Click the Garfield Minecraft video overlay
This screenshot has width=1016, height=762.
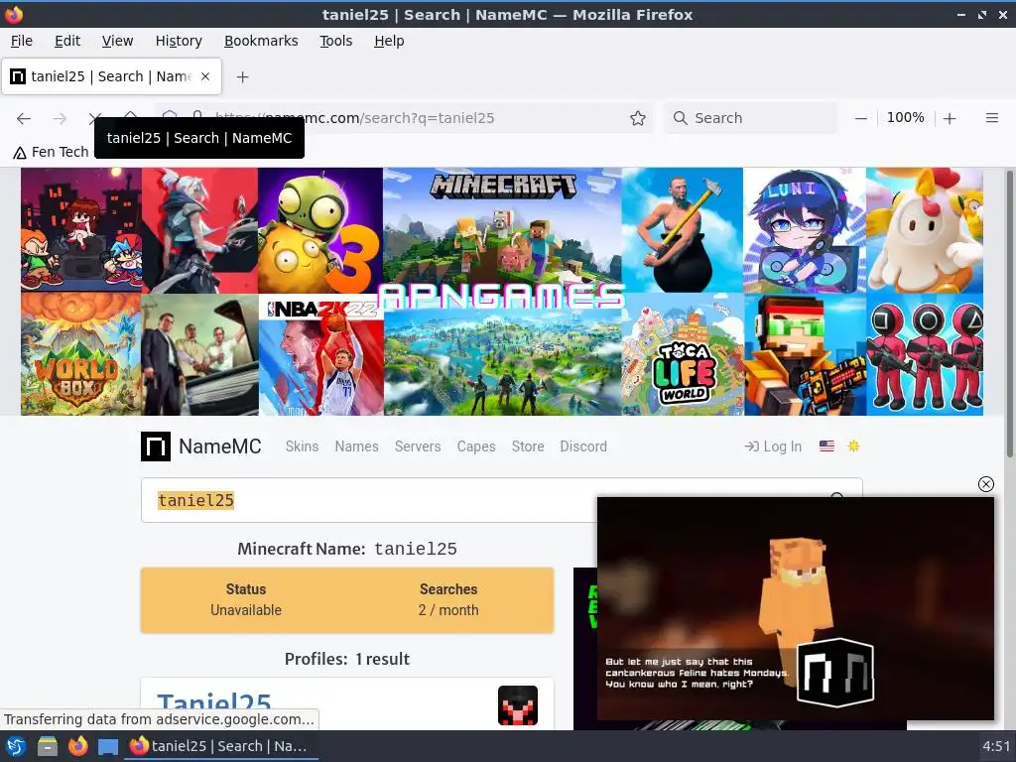[x=795, y=608]
